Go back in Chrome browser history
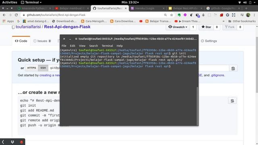This screenshot has height=145, width=258. pos(4,15)
